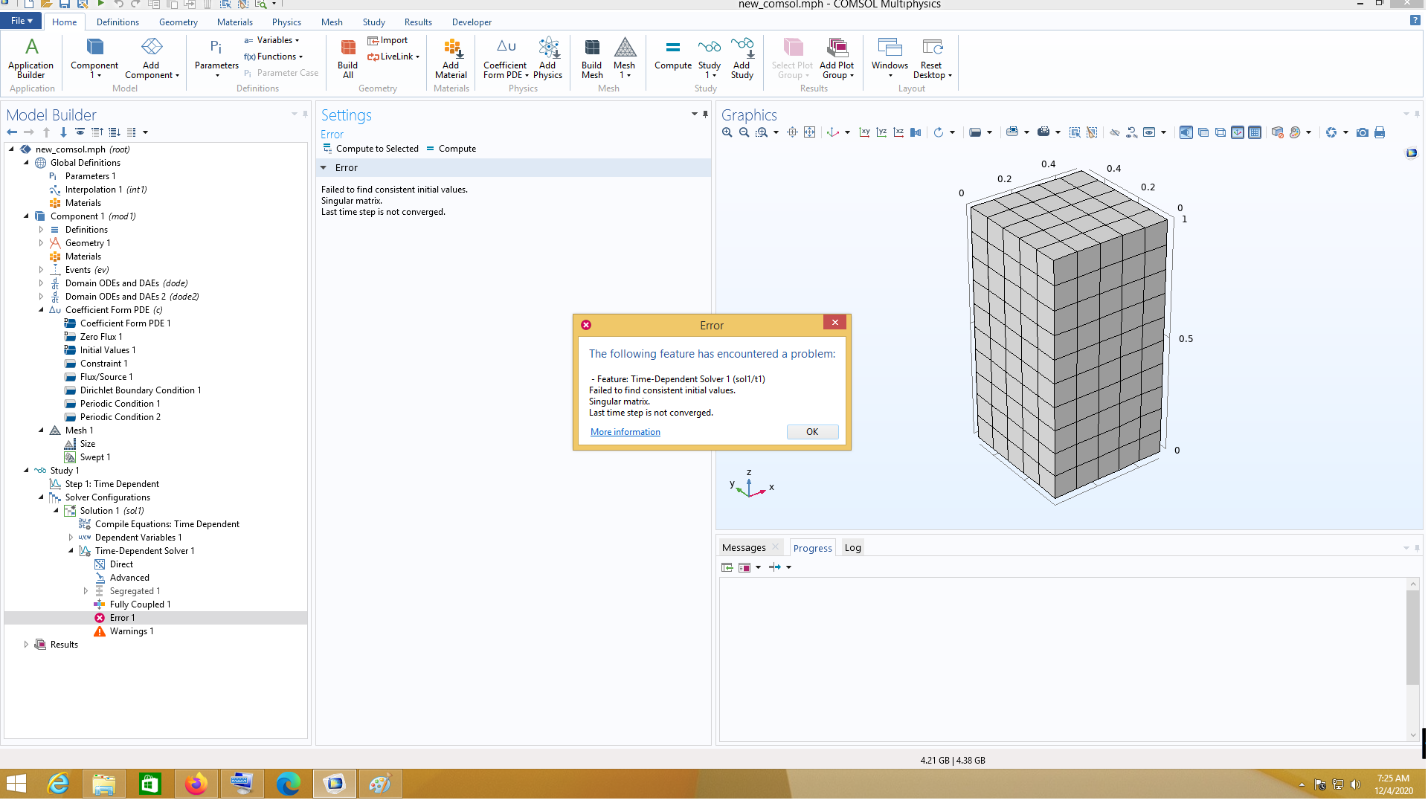Open the Physics ribbon tab
The image size is (1428, 803).
(x=286, y=22)
